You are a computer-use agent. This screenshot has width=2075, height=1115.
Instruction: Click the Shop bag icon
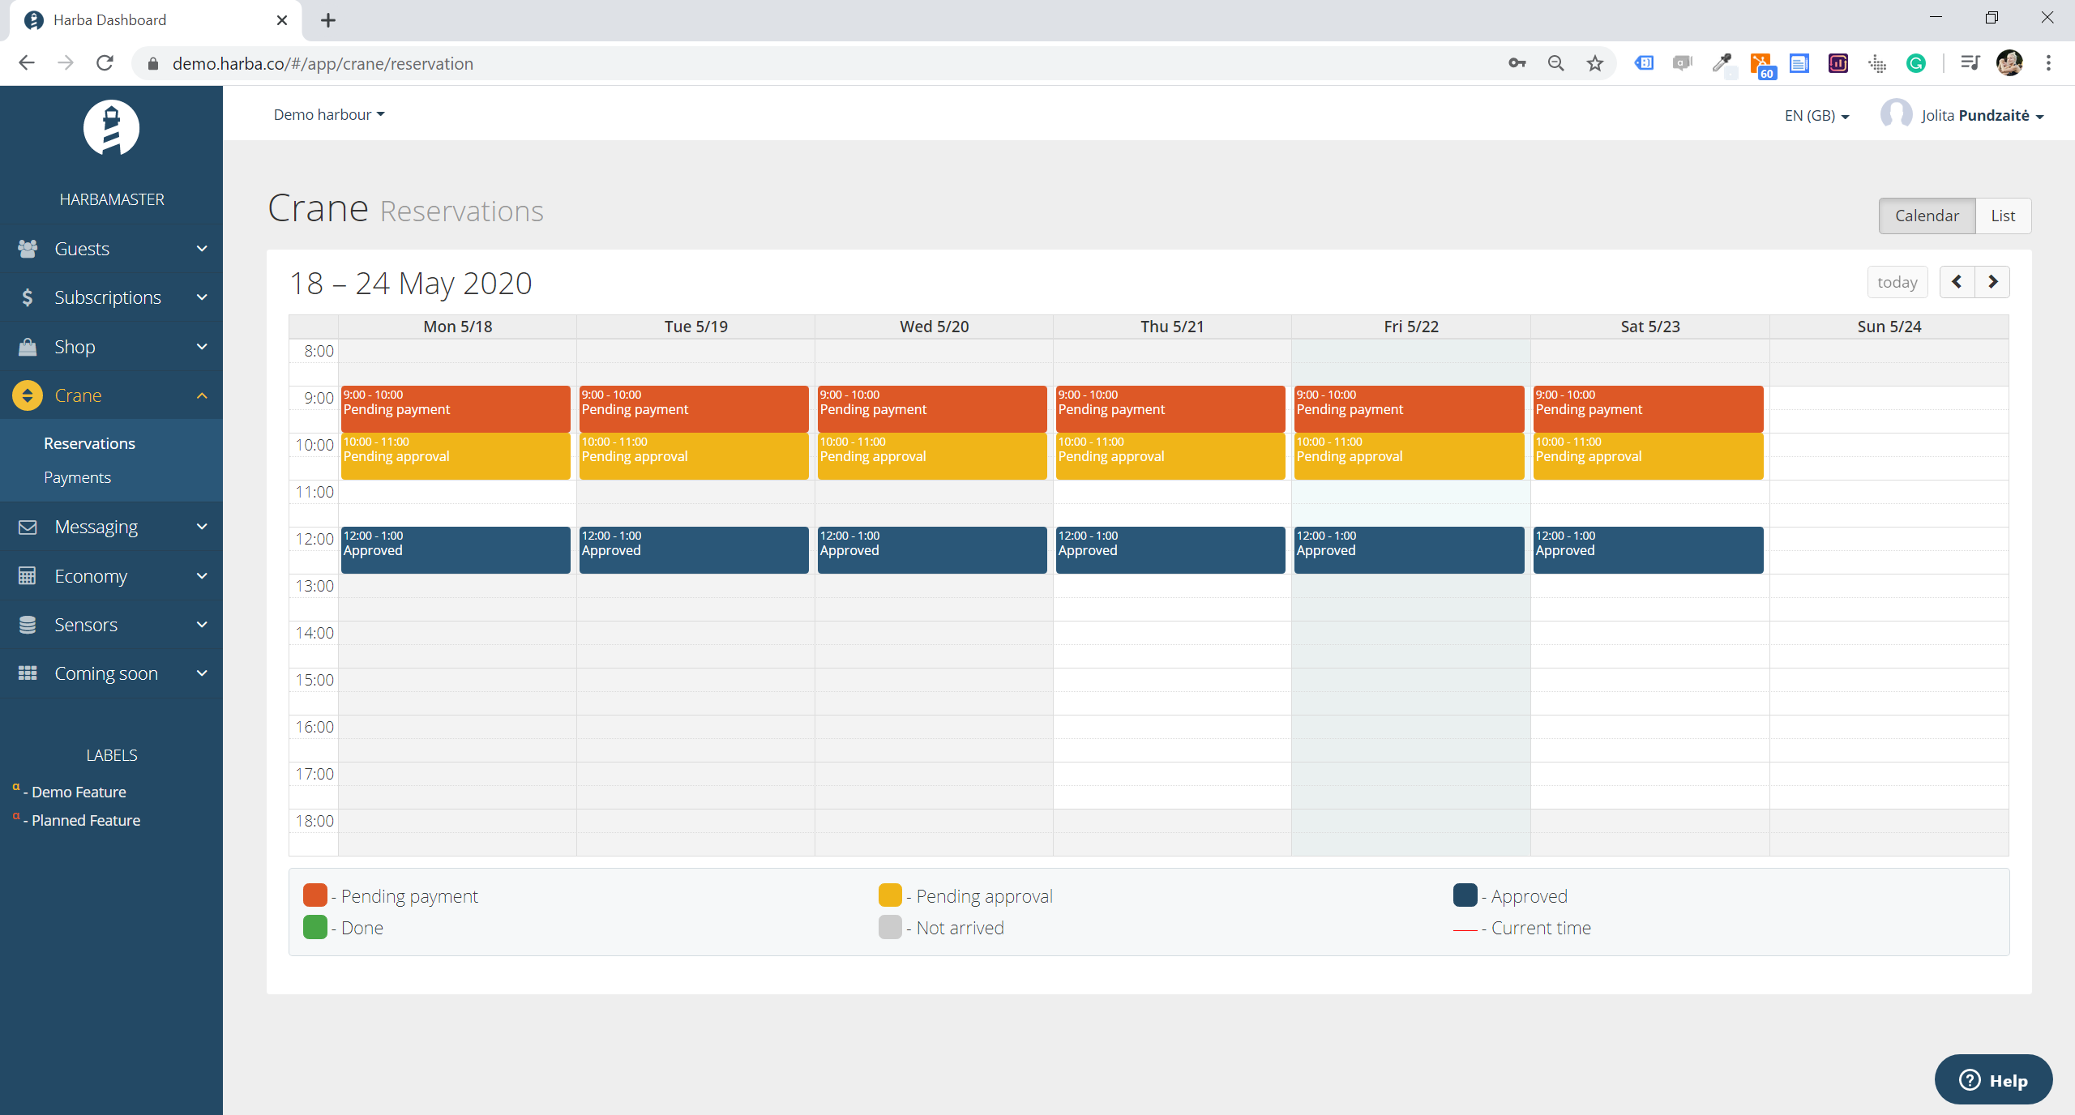point(28,347)
